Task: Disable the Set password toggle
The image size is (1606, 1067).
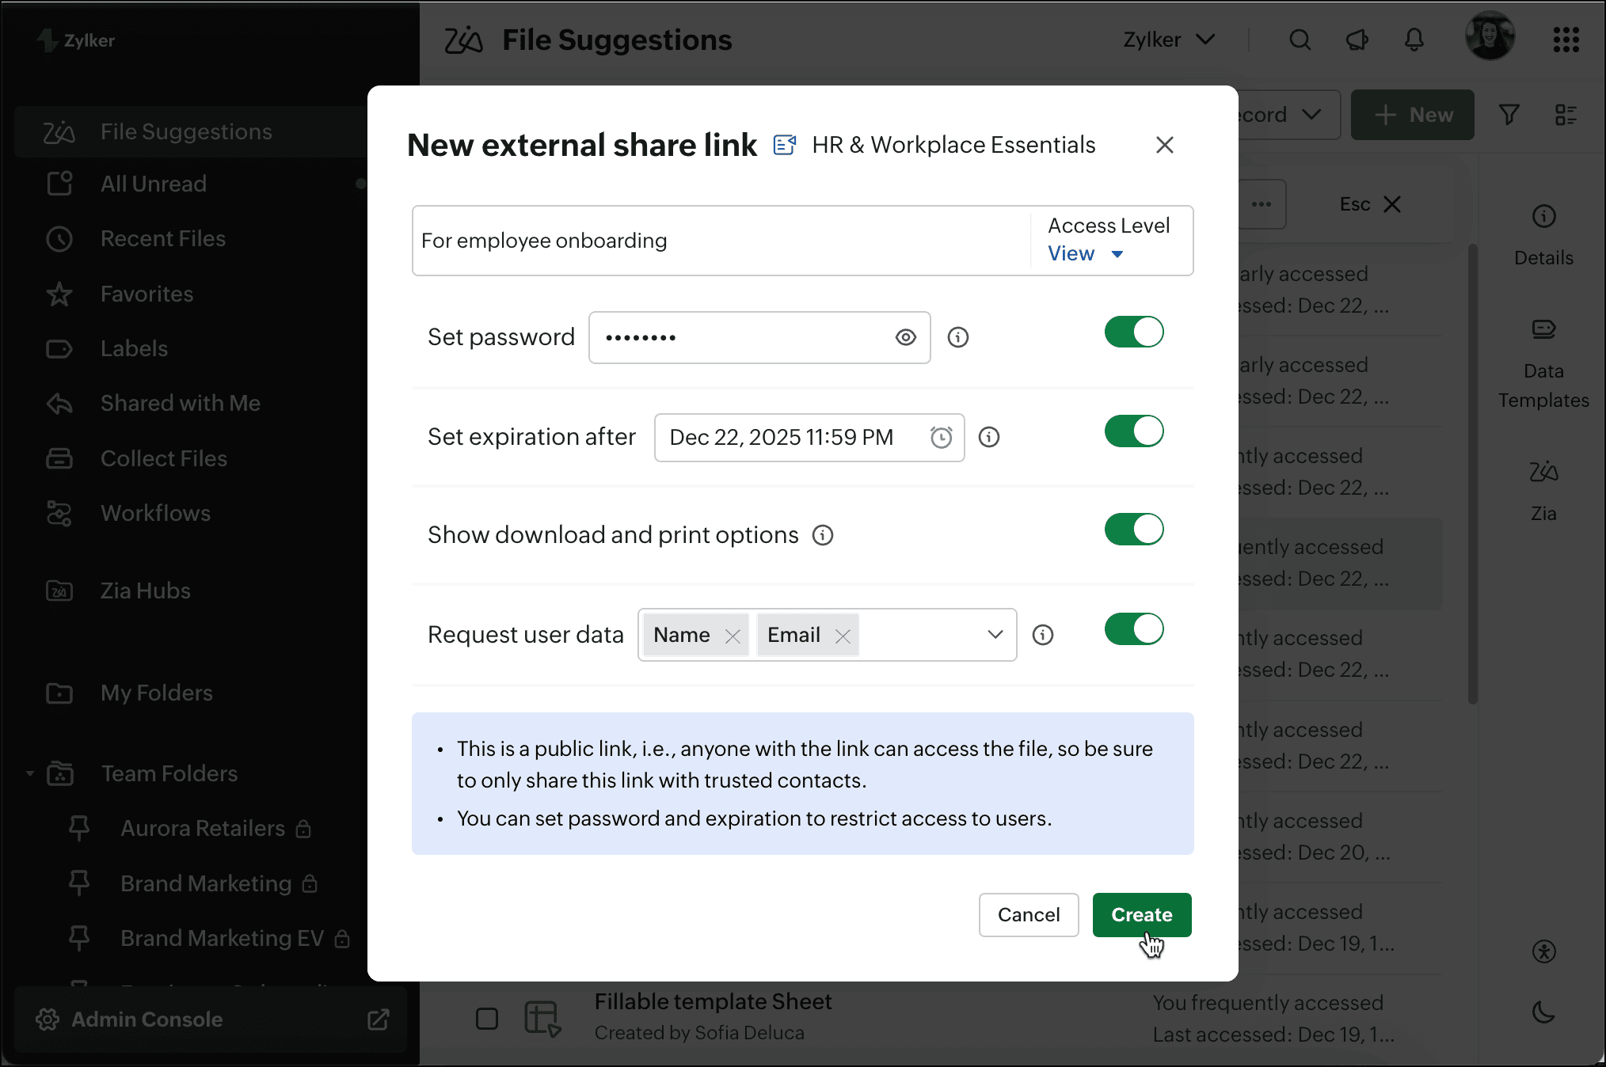Action: pyautogui.click(x=1134, y=332)
